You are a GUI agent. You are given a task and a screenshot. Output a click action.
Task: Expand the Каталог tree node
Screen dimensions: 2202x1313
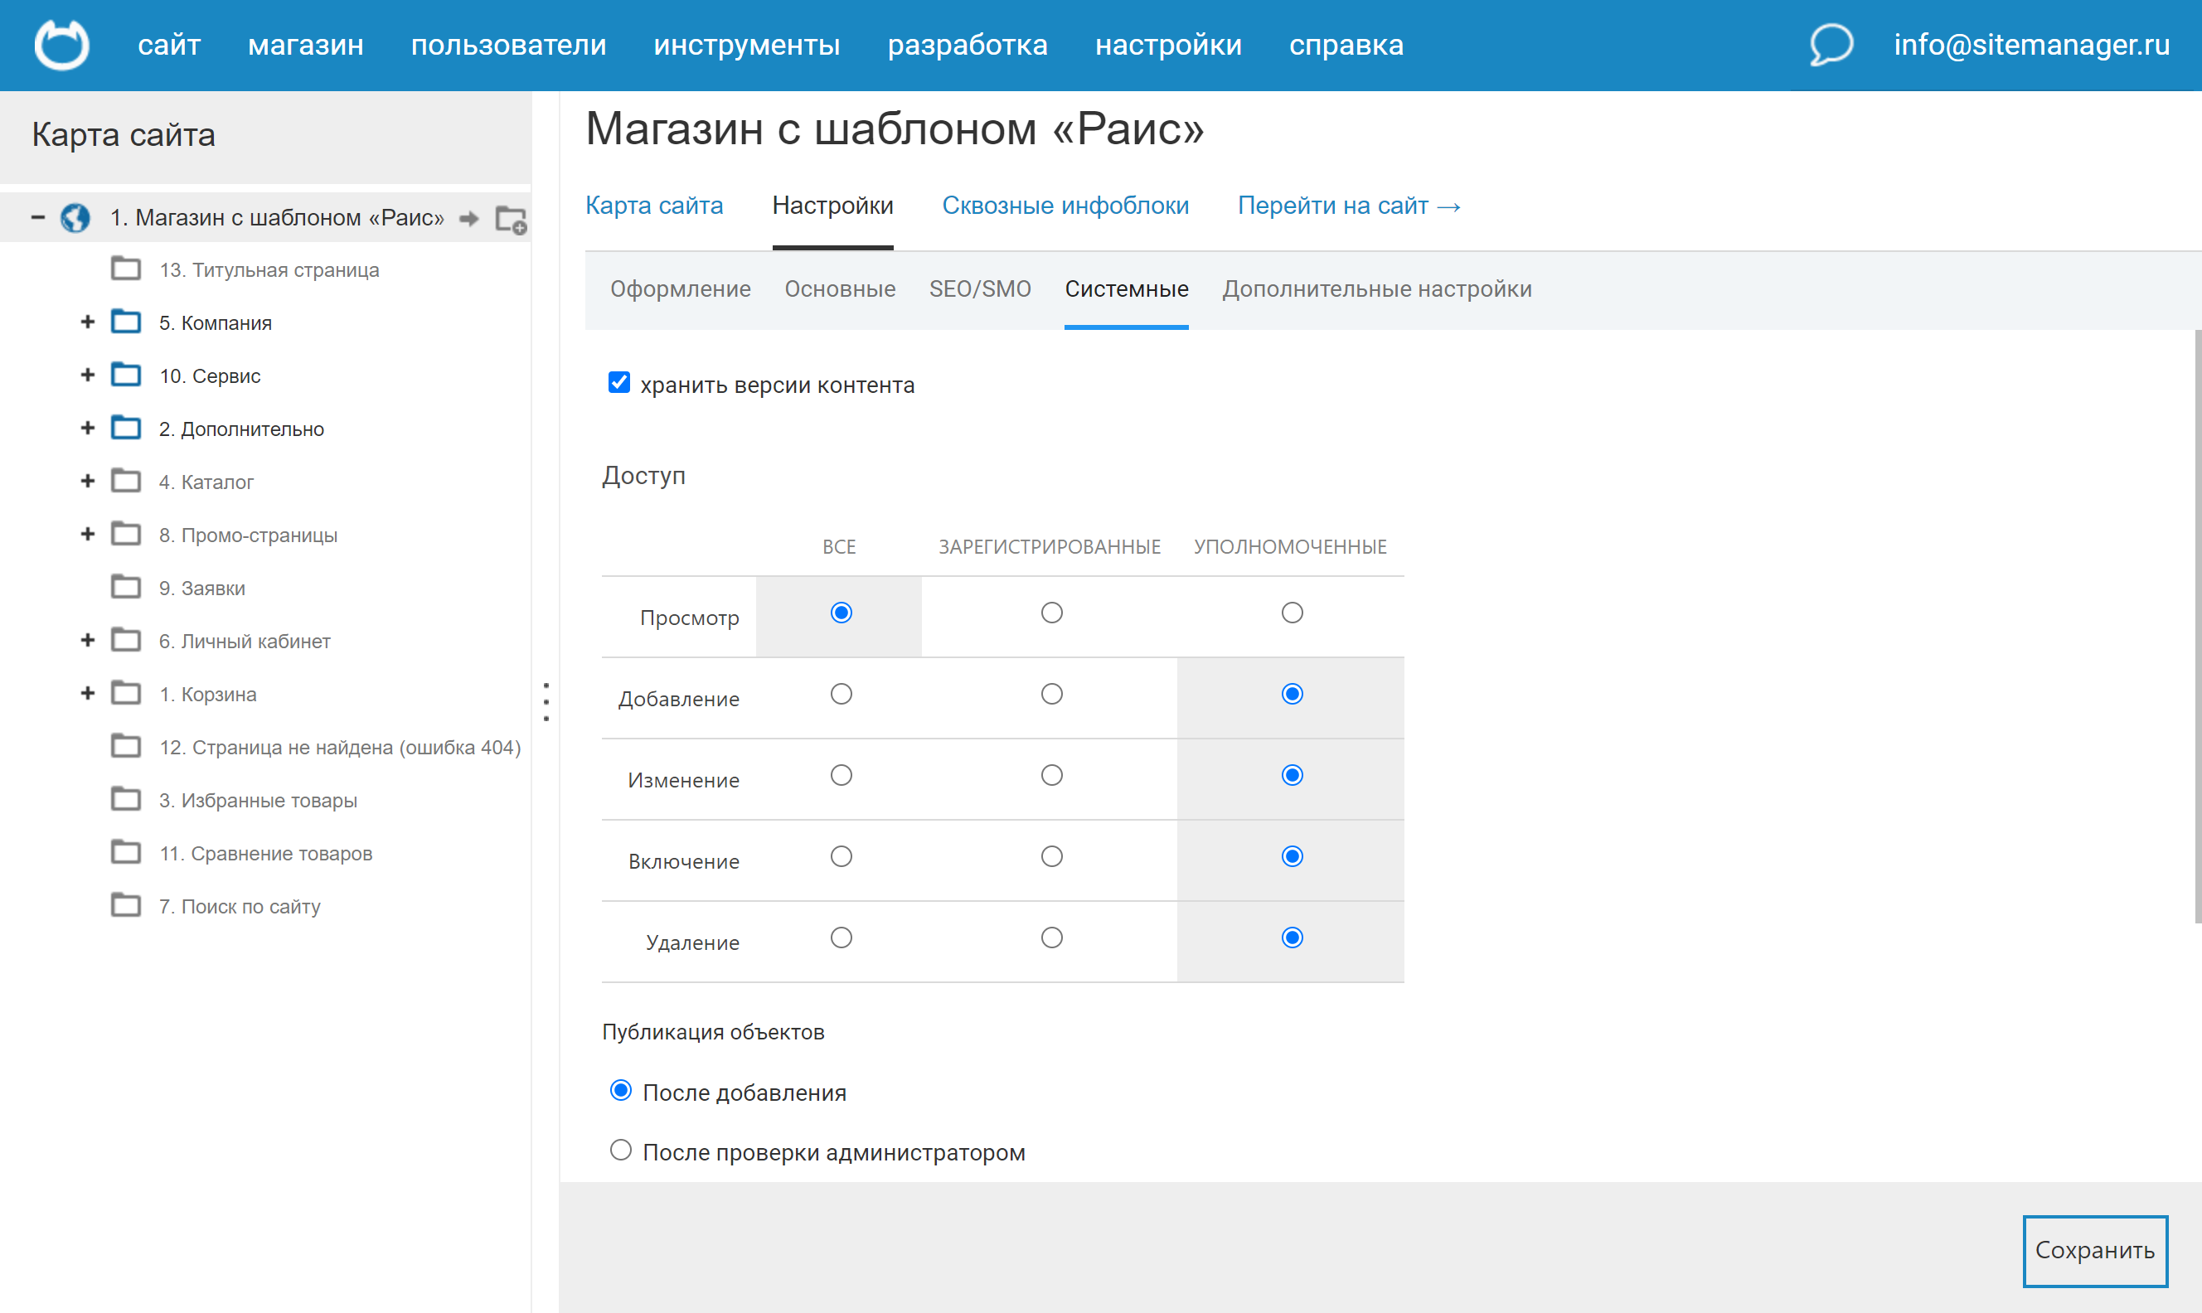88,482
